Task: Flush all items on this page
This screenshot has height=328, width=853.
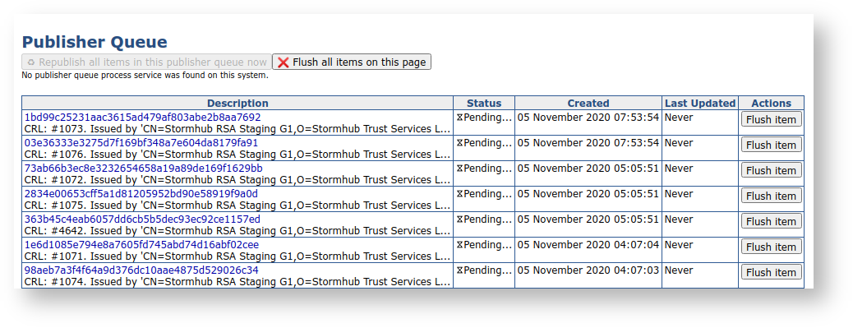Action: [352, 62]
